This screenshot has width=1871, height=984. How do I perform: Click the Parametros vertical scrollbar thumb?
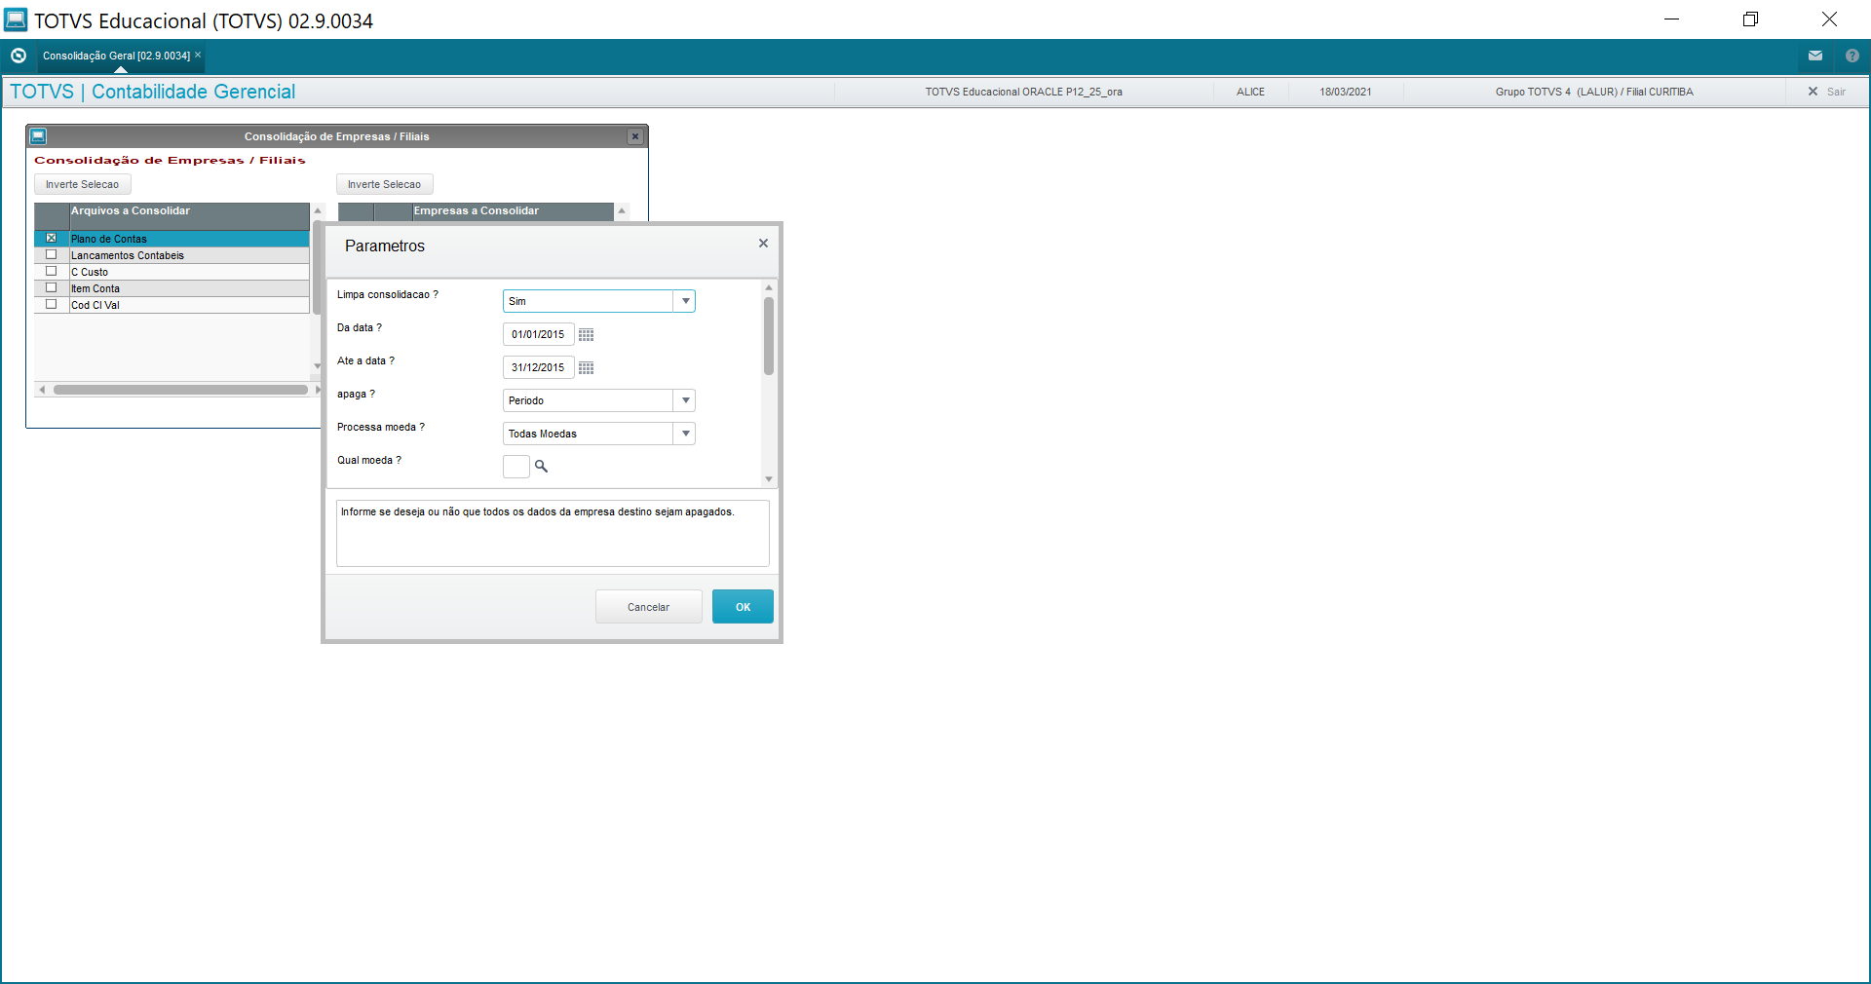click(769, 336)
